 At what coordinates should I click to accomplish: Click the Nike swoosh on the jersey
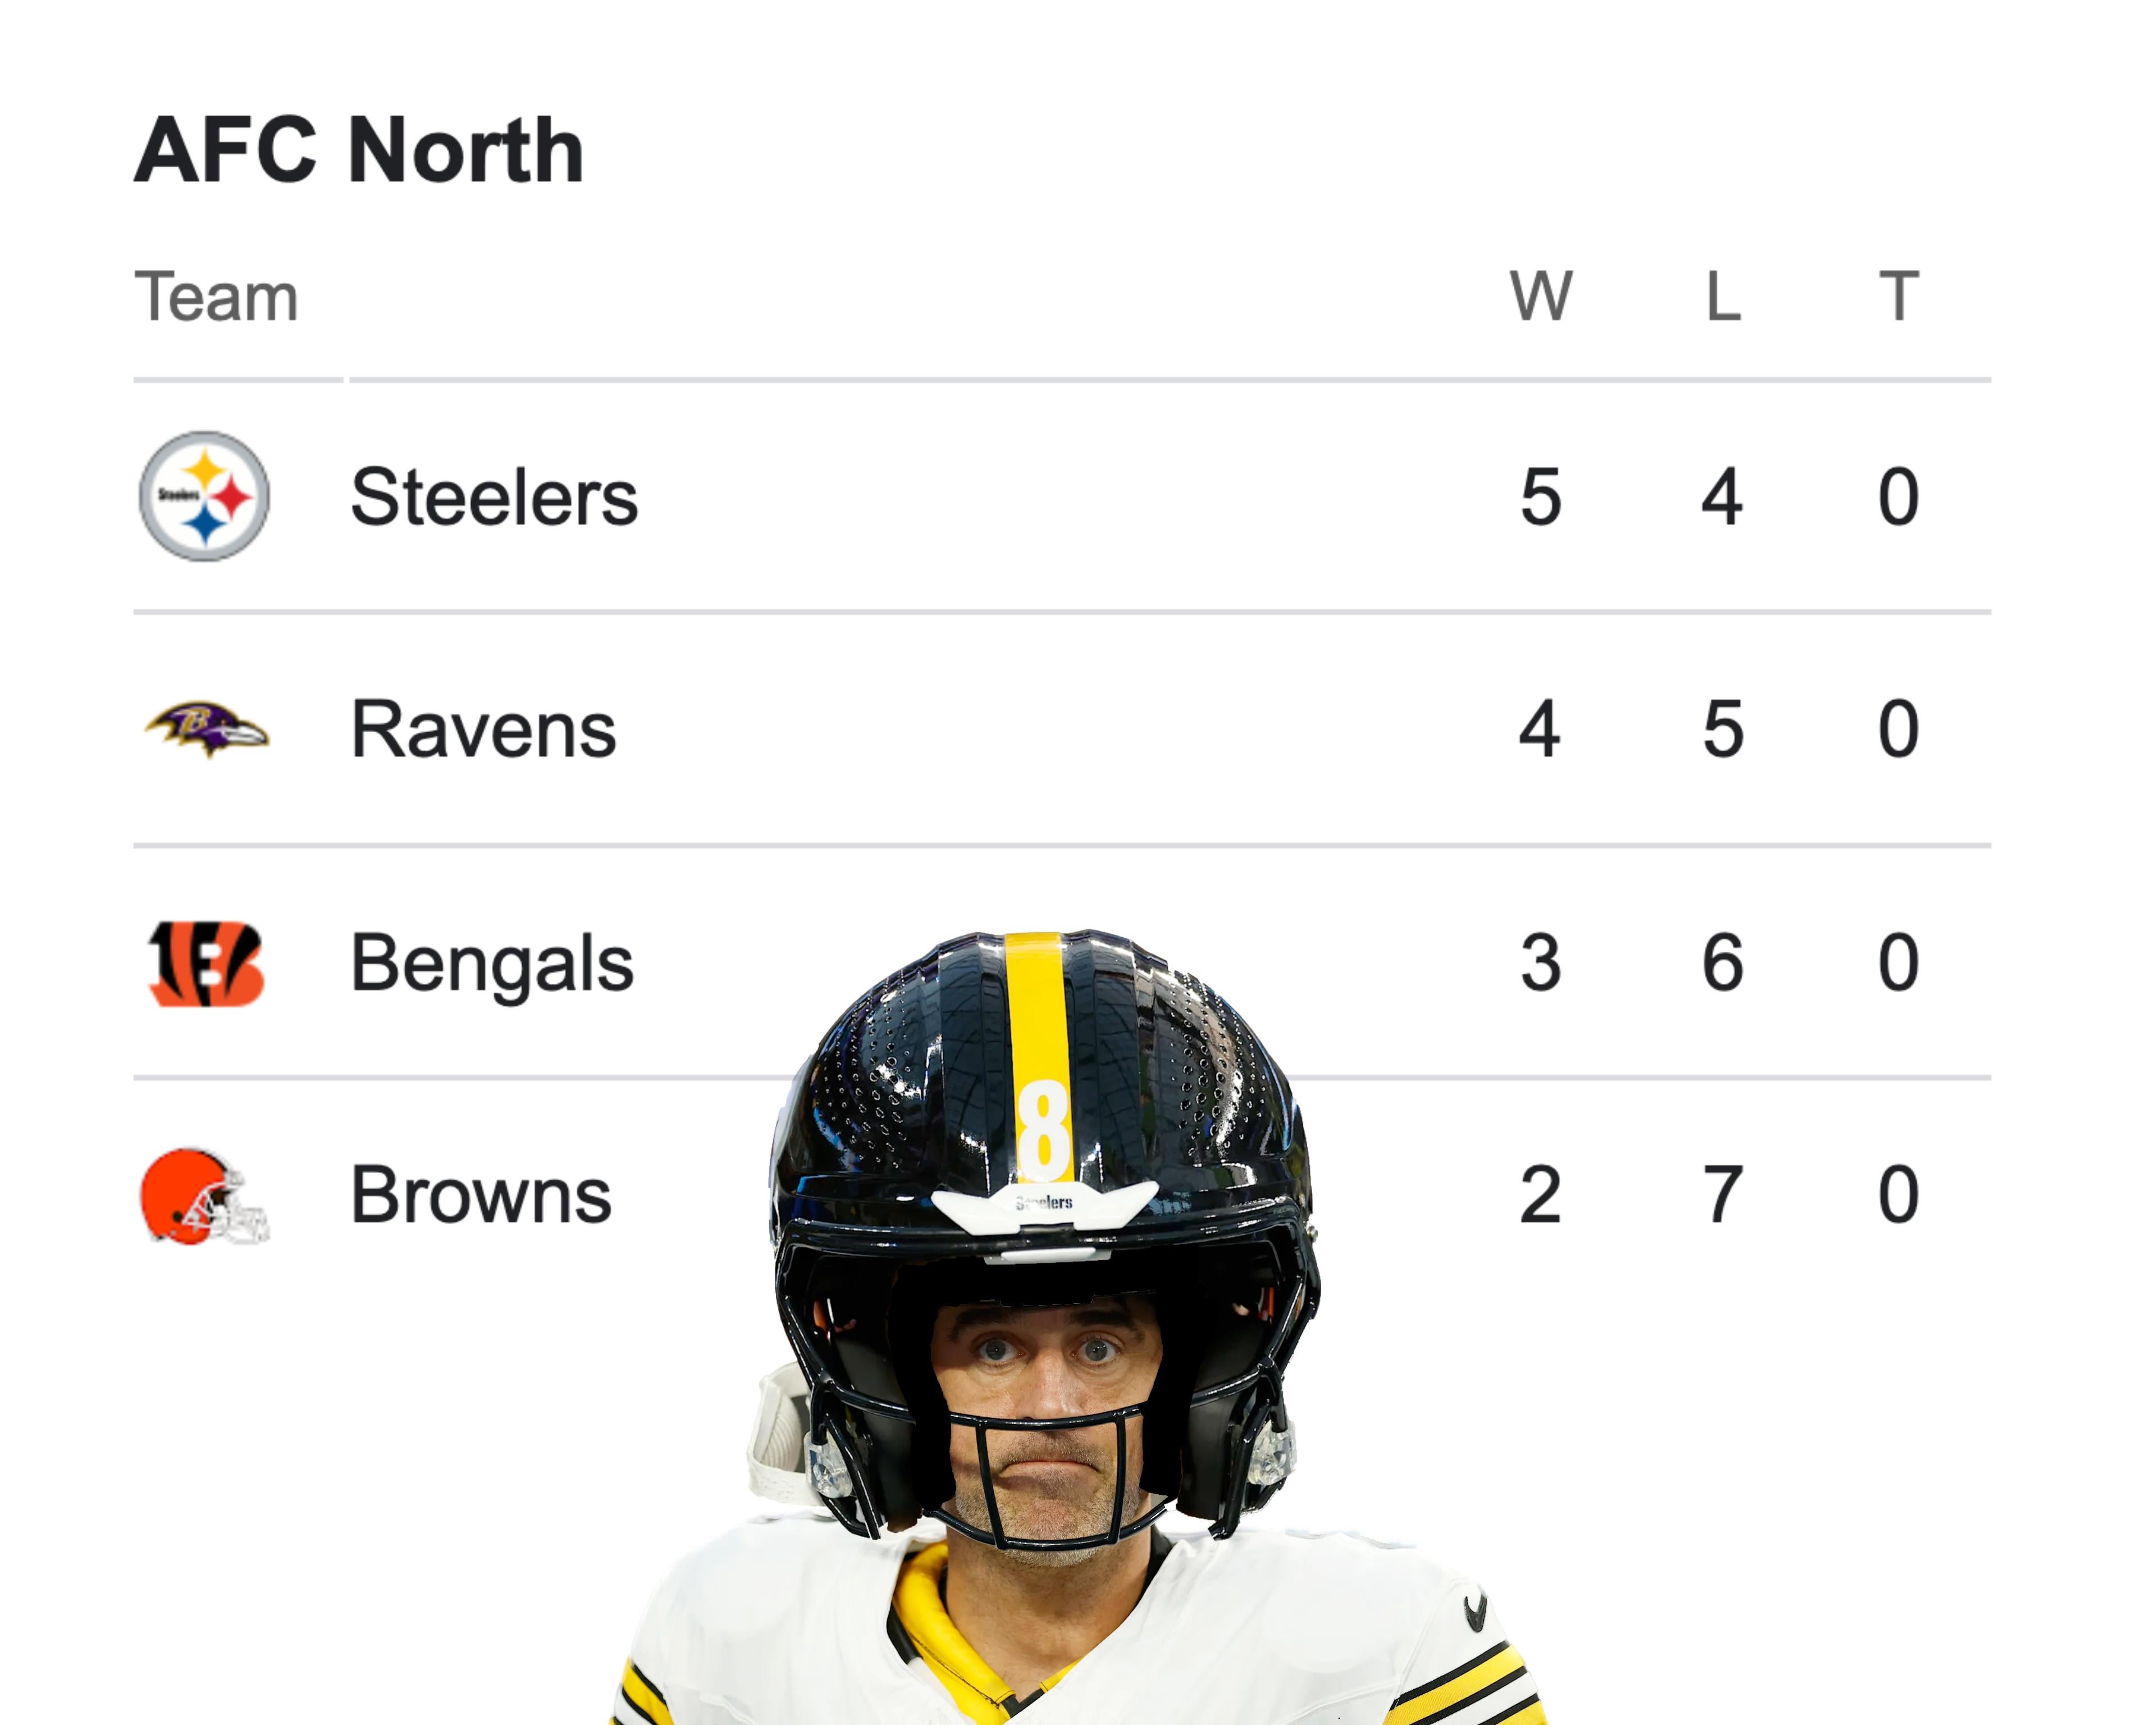(x=1475, y=1609)
